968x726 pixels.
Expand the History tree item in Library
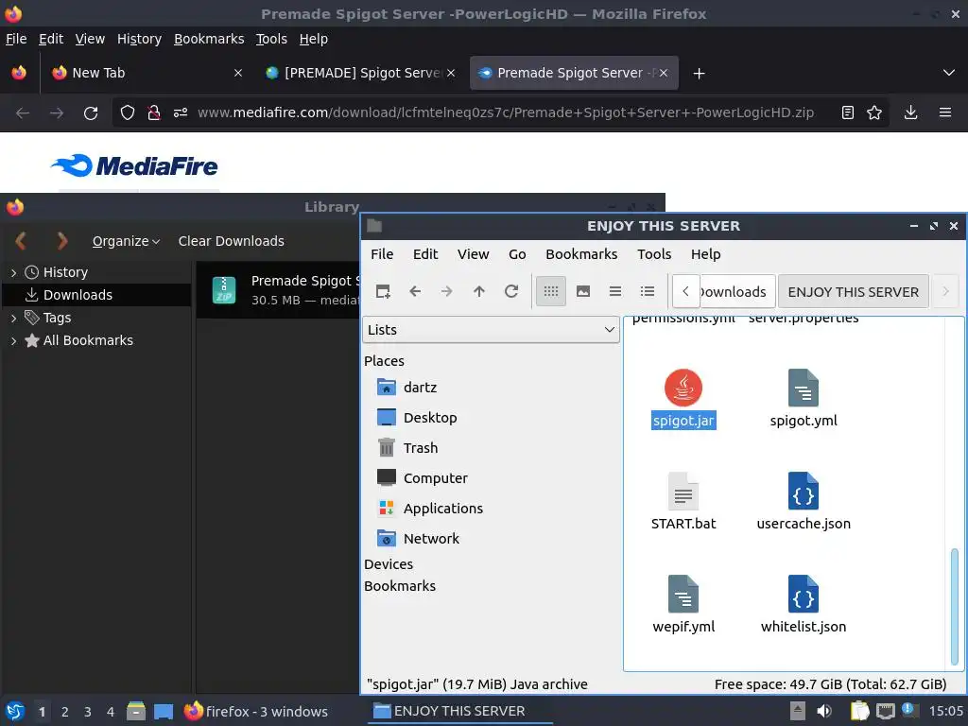13,272
